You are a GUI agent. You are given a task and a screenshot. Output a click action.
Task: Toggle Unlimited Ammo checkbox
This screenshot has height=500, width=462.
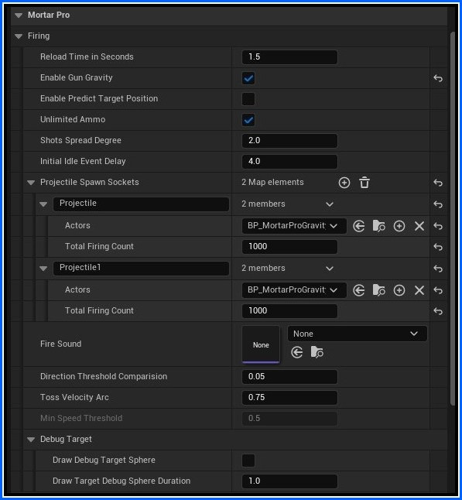[248, 120]
